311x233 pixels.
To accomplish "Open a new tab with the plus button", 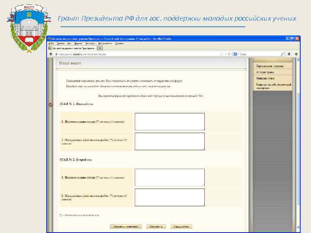I will coord(100,48).
